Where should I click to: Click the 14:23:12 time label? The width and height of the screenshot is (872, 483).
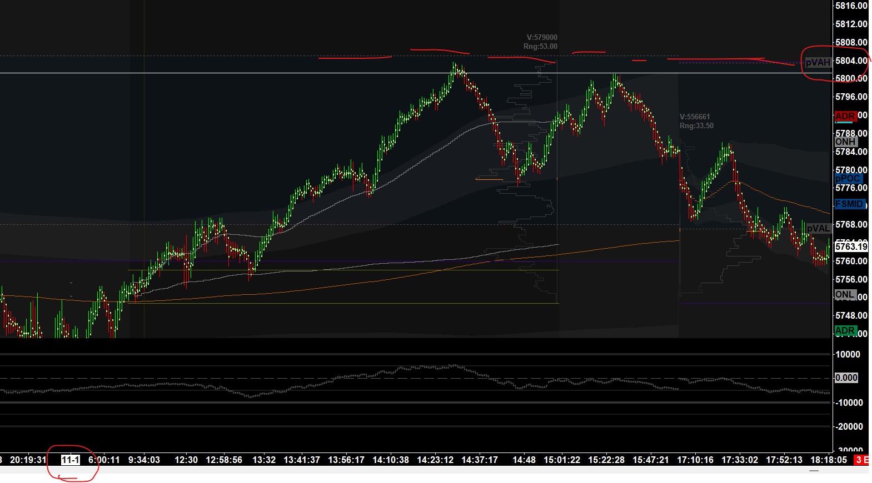tap(435, 460)
